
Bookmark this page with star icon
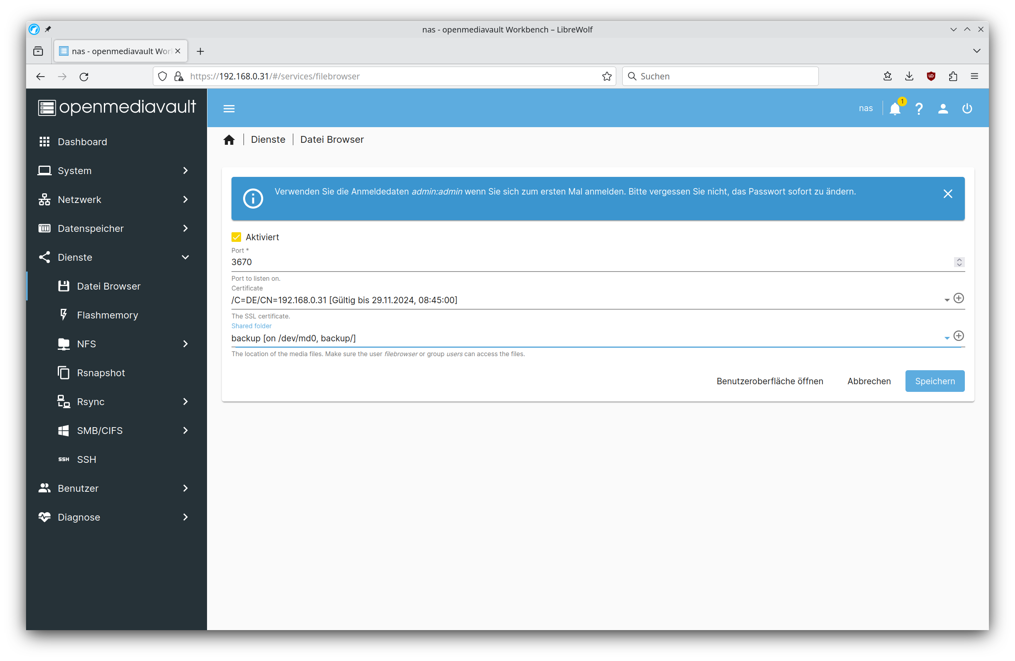pyautogui.click(x=607, y=76)
